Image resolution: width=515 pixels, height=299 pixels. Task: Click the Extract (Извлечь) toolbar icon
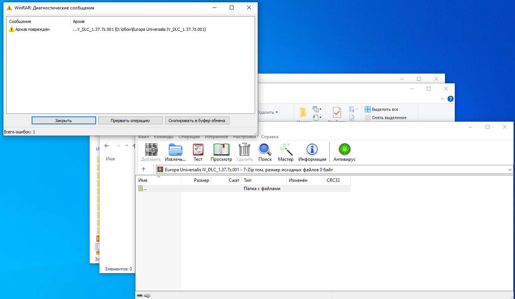click(x=176, y=149)
